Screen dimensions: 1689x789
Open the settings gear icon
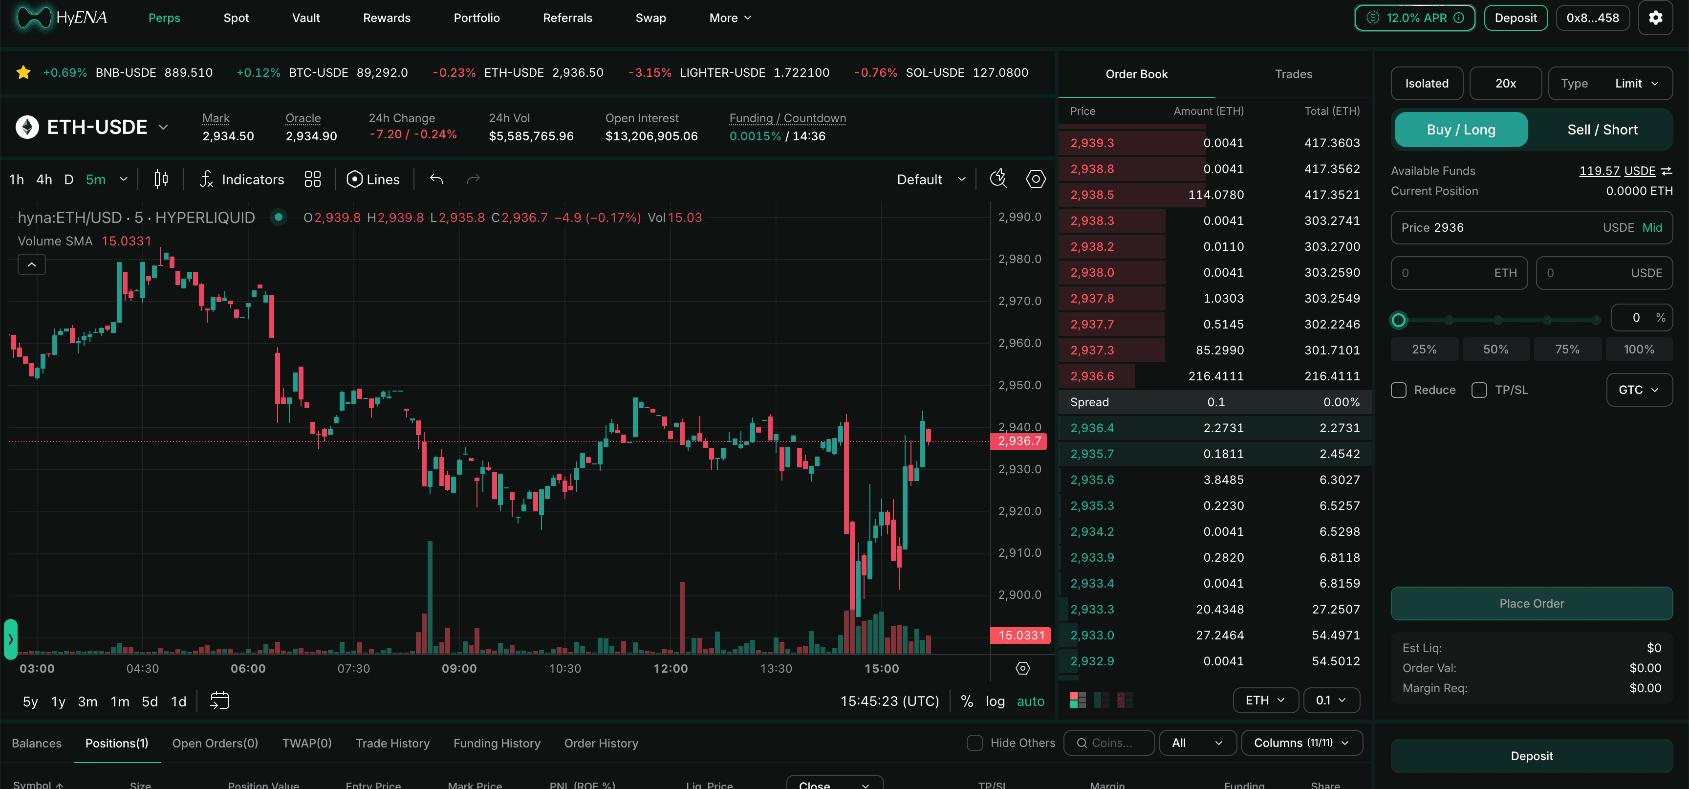click(1655, 18)
